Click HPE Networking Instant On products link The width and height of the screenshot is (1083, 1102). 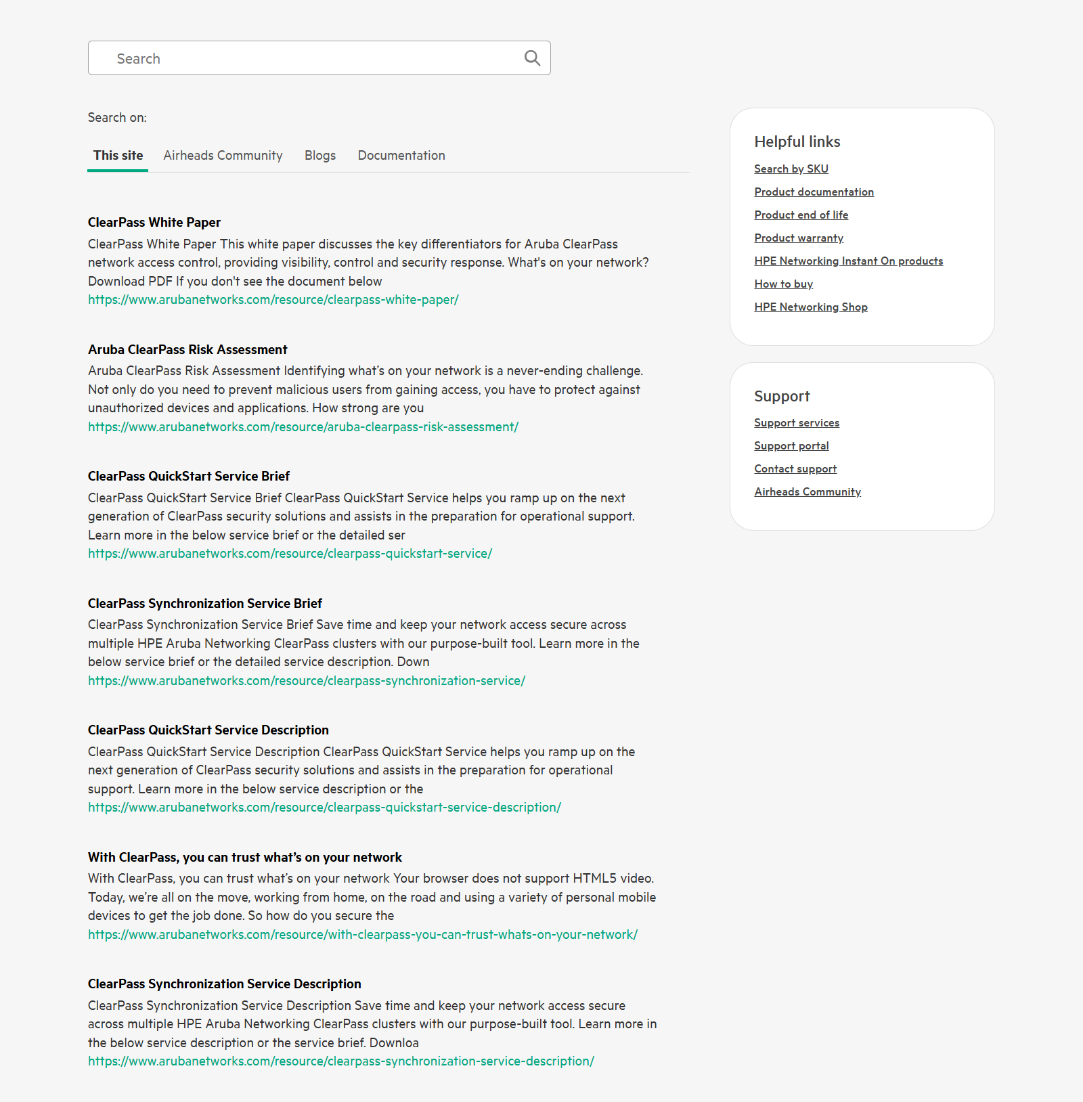tap(848, 261)
